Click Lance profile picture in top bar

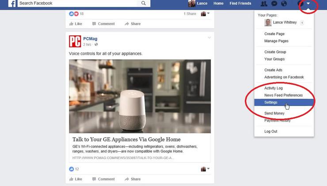pos(192,4)
